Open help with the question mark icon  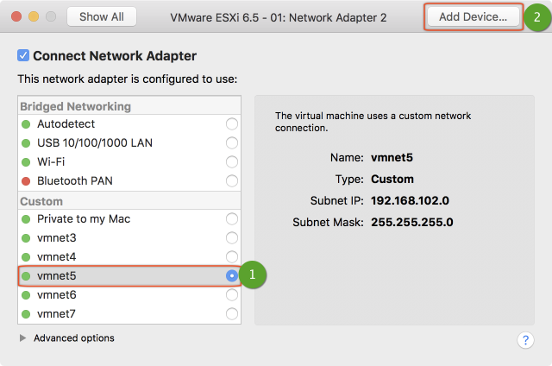click(x=525, y=339)
